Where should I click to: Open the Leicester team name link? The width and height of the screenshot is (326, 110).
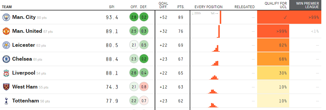(23, 45)
